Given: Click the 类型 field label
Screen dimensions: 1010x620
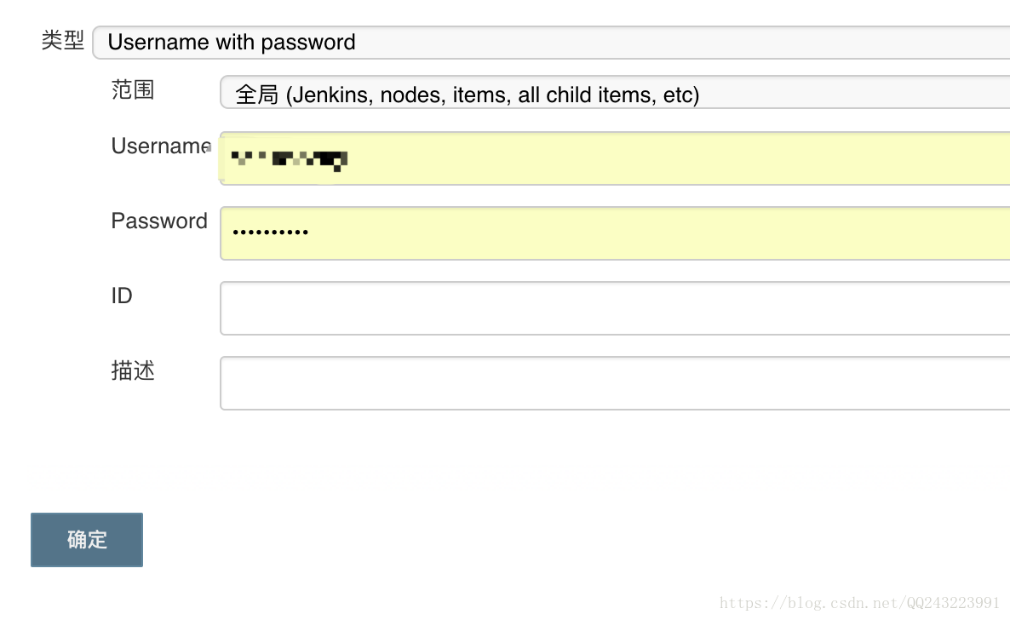Looking at the screenshot, I should point(63,40).
